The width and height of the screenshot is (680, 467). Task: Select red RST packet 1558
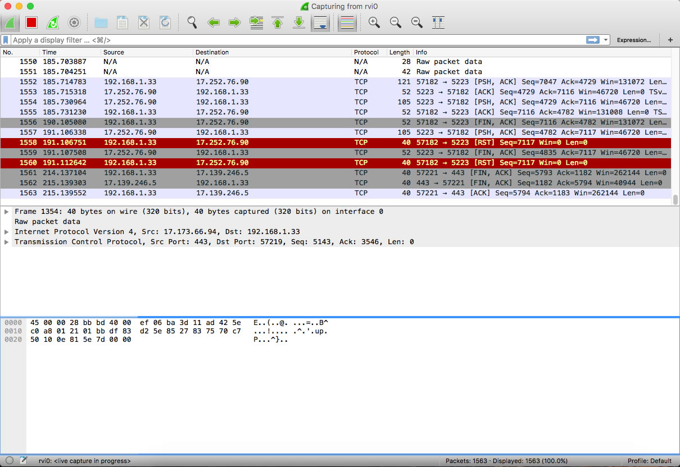click(336, 143)
